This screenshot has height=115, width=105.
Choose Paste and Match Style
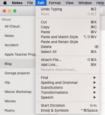[x=68, y=37]
